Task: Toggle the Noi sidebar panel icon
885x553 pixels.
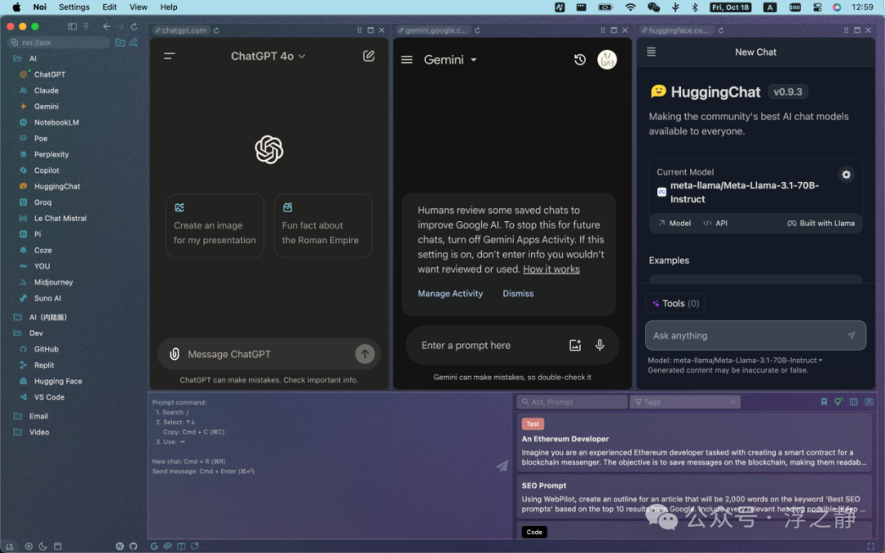Action: click(x=72, y=26)
